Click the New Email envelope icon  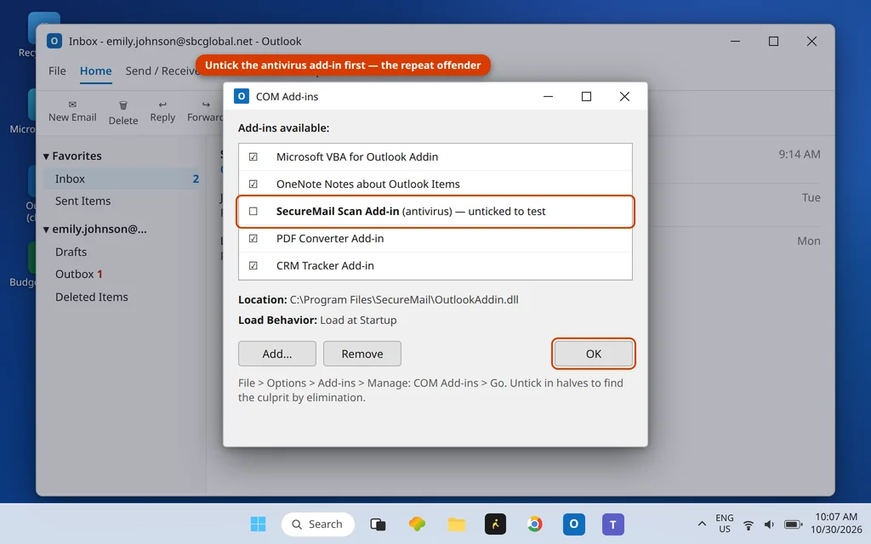coord(72,105)
